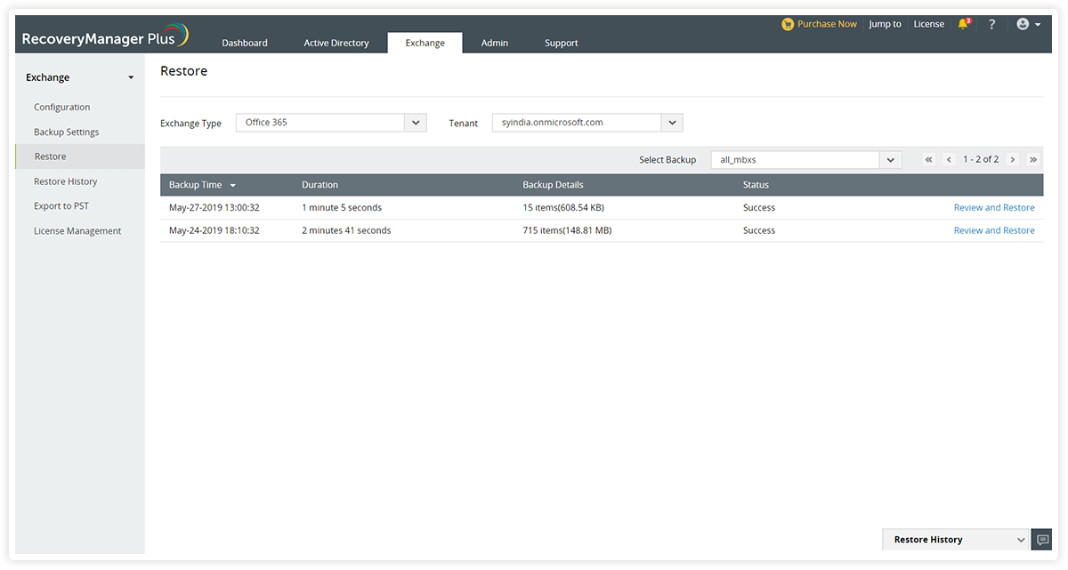Image resolution: width=1068 pixels, height=570 pixels.
Task: Advance to the next backup page
Action: [x=1013, y=159]
